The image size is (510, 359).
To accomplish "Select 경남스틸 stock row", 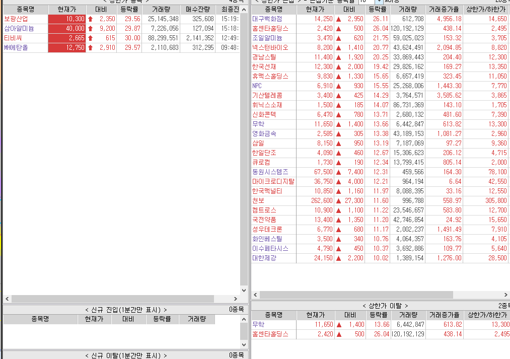I will pyautogui.click(x=264, y=57).
